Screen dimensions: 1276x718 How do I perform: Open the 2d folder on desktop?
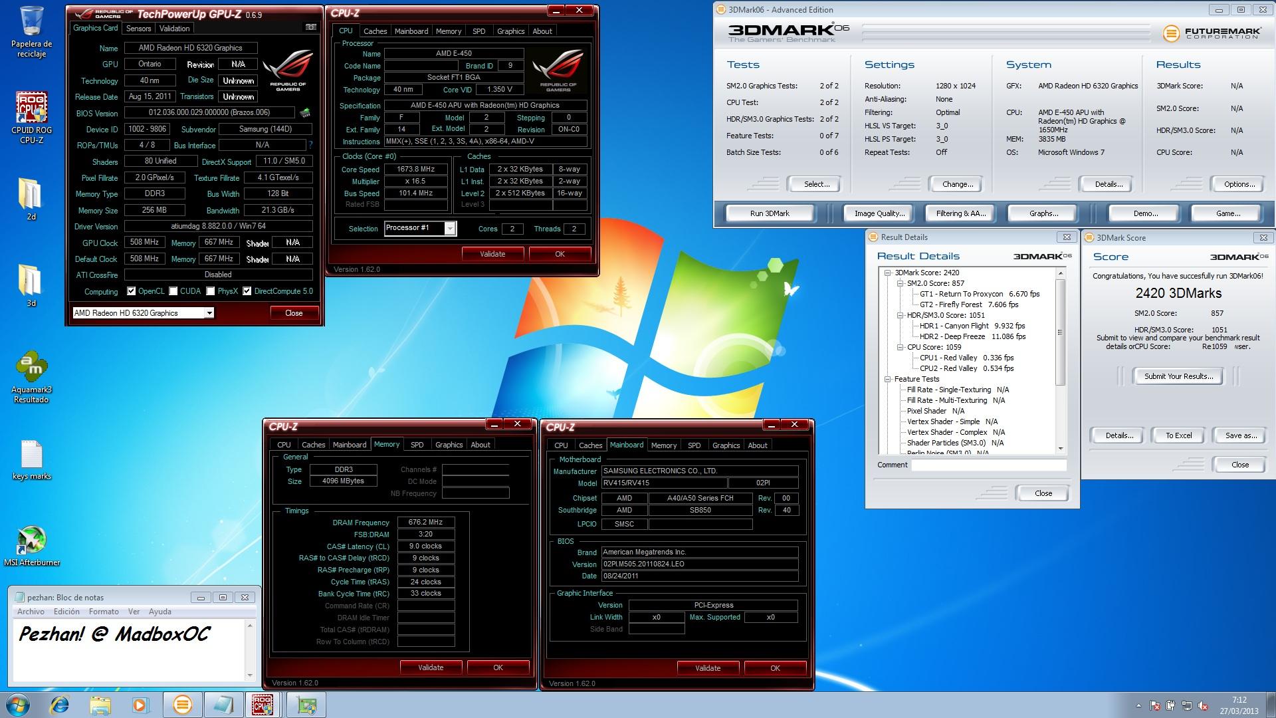[x=31, y=199]
